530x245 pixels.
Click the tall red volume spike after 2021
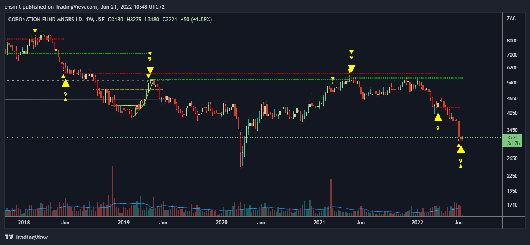(331, 198)
